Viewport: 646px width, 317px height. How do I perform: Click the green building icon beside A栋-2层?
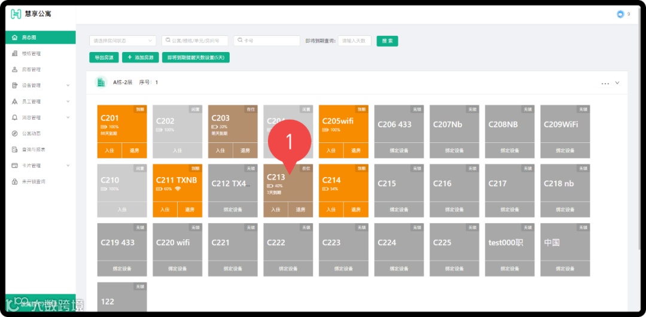(101, 82)
